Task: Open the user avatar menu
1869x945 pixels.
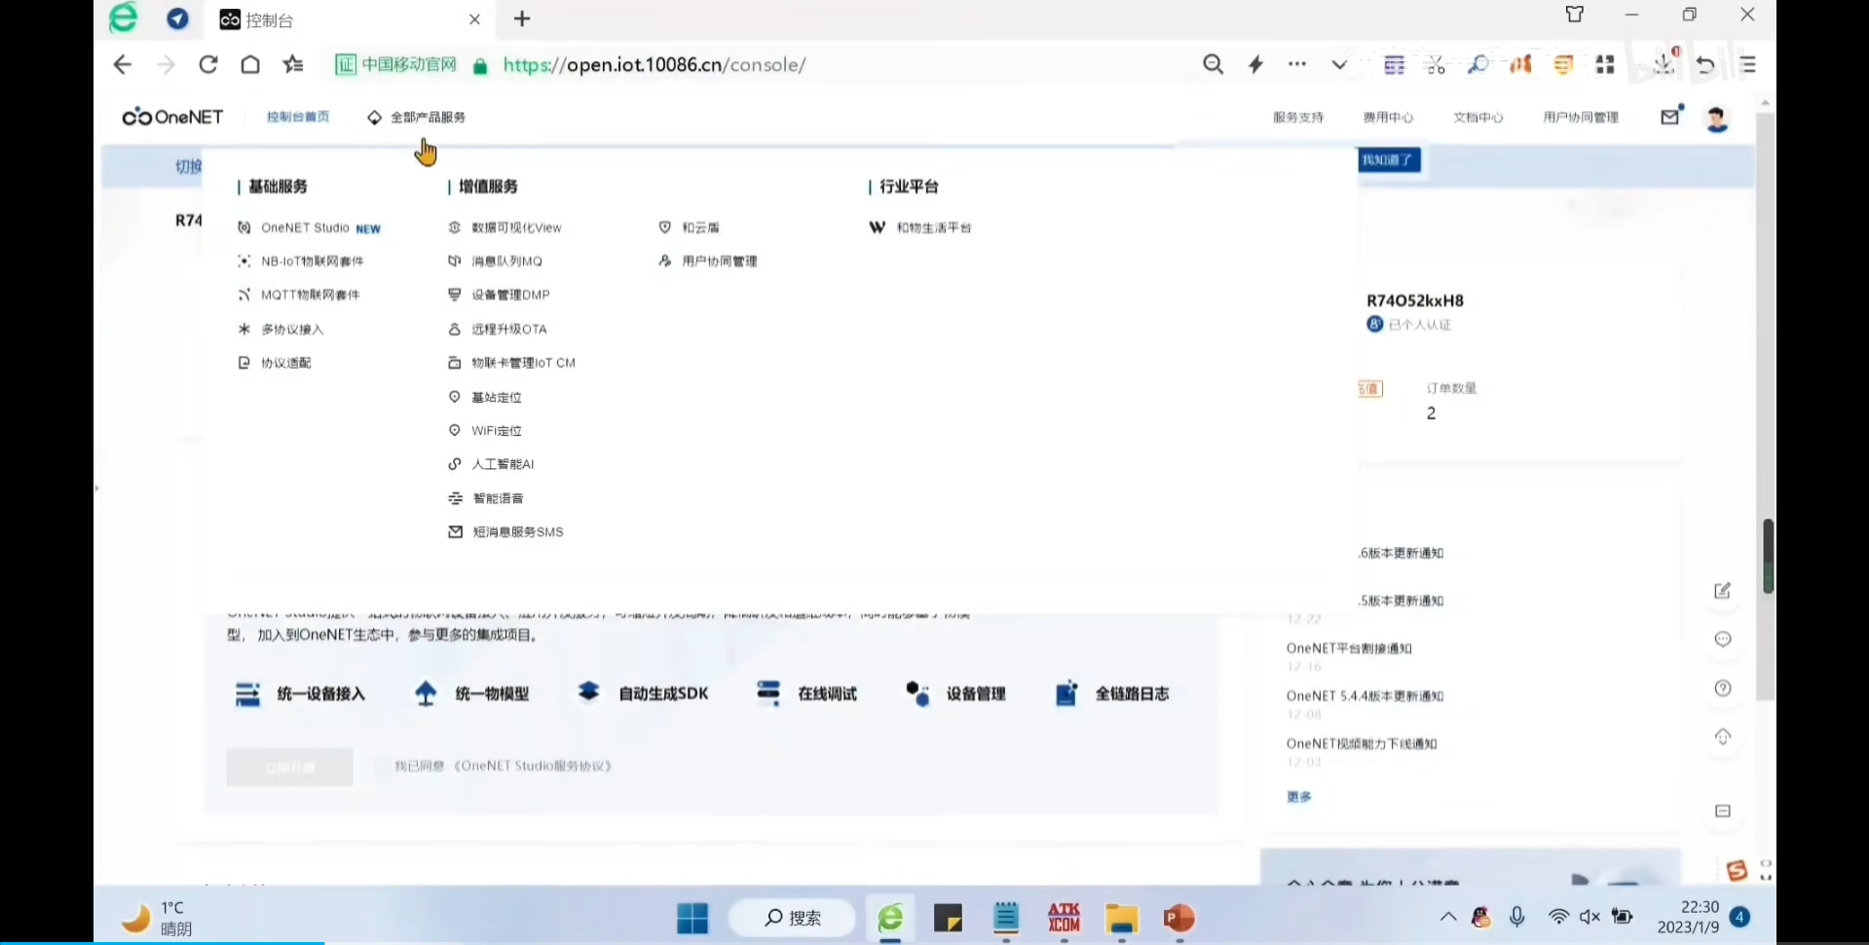Action: click(1717, 119)
